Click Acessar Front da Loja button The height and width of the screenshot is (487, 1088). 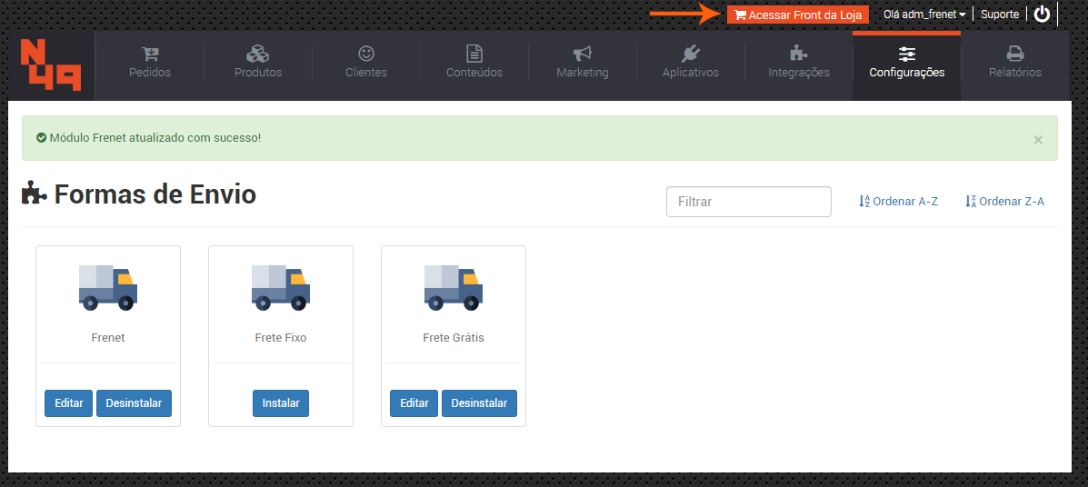798,15
